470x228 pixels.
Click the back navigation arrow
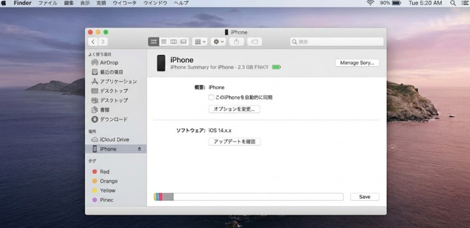(93, 42)
